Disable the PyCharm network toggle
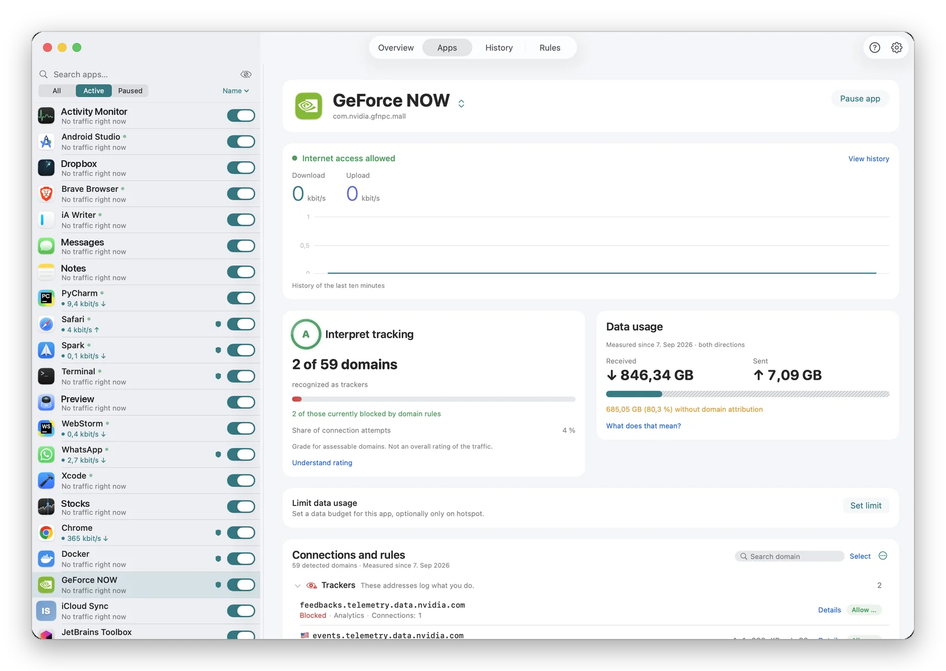 coord(241,298)
